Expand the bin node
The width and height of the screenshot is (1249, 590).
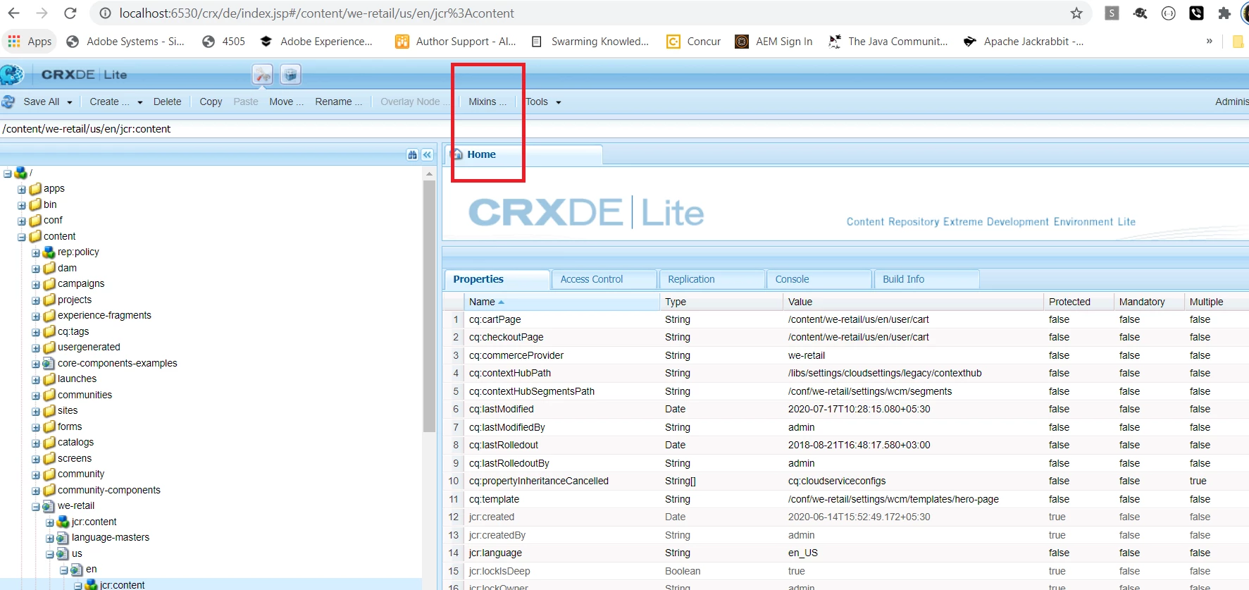(x=22, y=205)
